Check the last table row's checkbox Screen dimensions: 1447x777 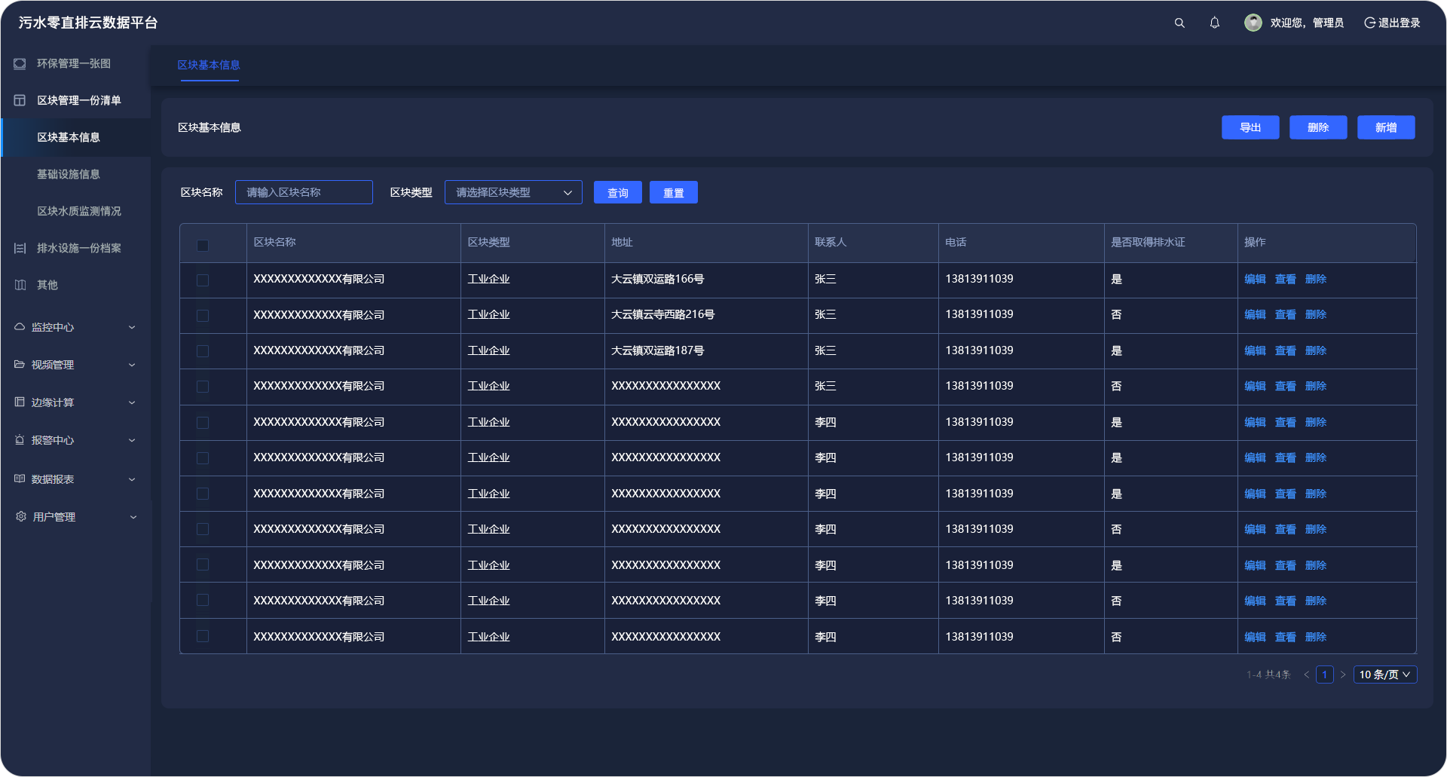click(203, 637)
